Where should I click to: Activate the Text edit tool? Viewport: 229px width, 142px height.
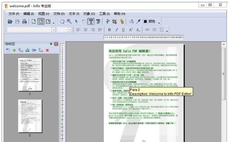91,22
